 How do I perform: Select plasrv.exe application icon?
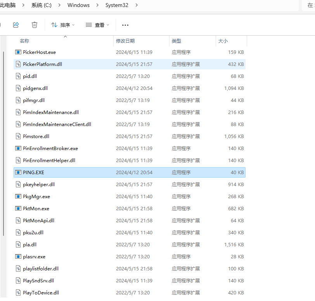point(18,257)
